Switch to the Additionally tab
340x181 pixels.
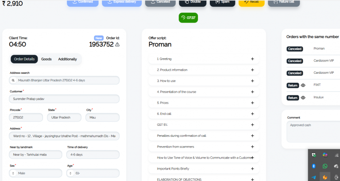click(67, 59)
